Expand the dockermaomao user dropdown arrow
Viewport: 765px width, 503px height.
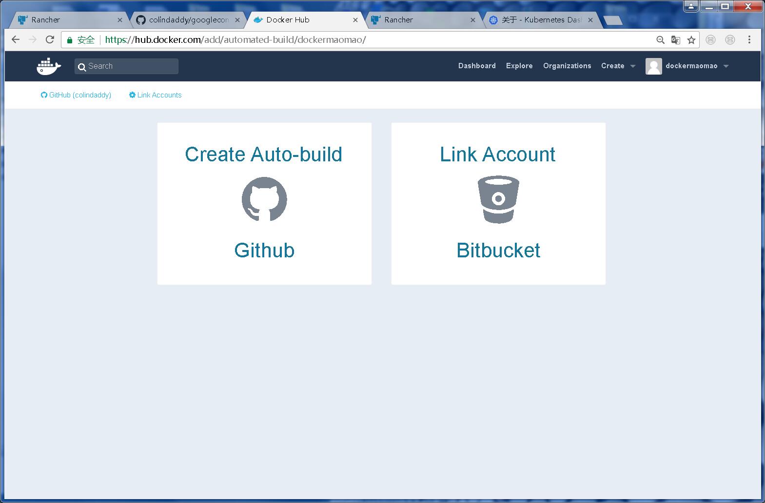click(x=726, y=66)
